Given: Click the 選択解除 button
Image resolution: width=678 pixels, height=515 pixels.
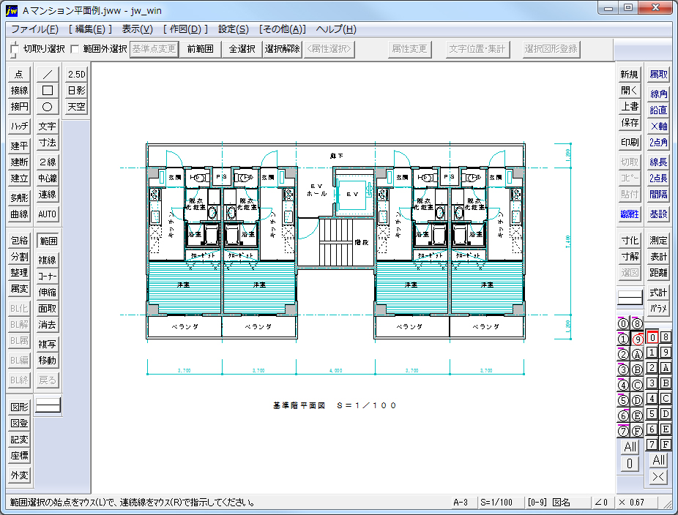Looking at the screenshot, I should 282,49.
